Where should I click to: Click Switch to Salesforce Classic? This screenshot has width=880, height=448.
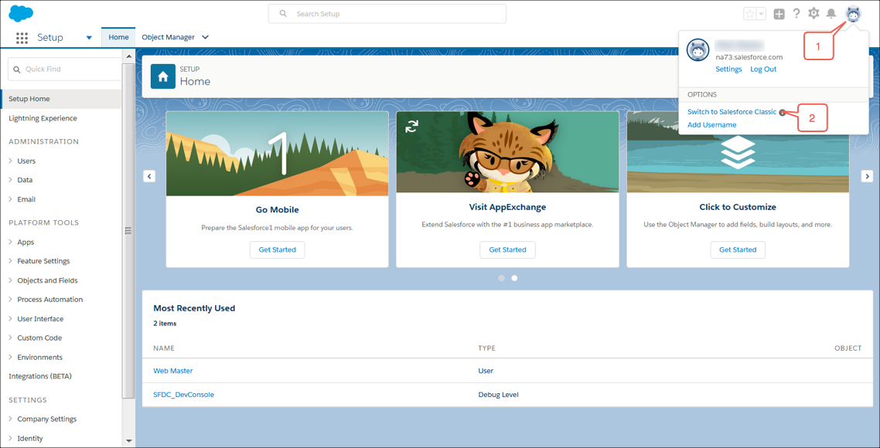pos(732,111)
